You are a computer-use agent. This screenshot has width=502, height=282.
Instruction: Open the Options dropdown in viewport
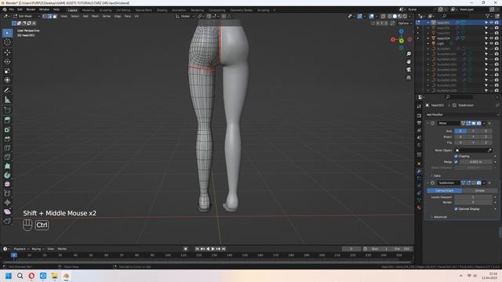(405, 23)
